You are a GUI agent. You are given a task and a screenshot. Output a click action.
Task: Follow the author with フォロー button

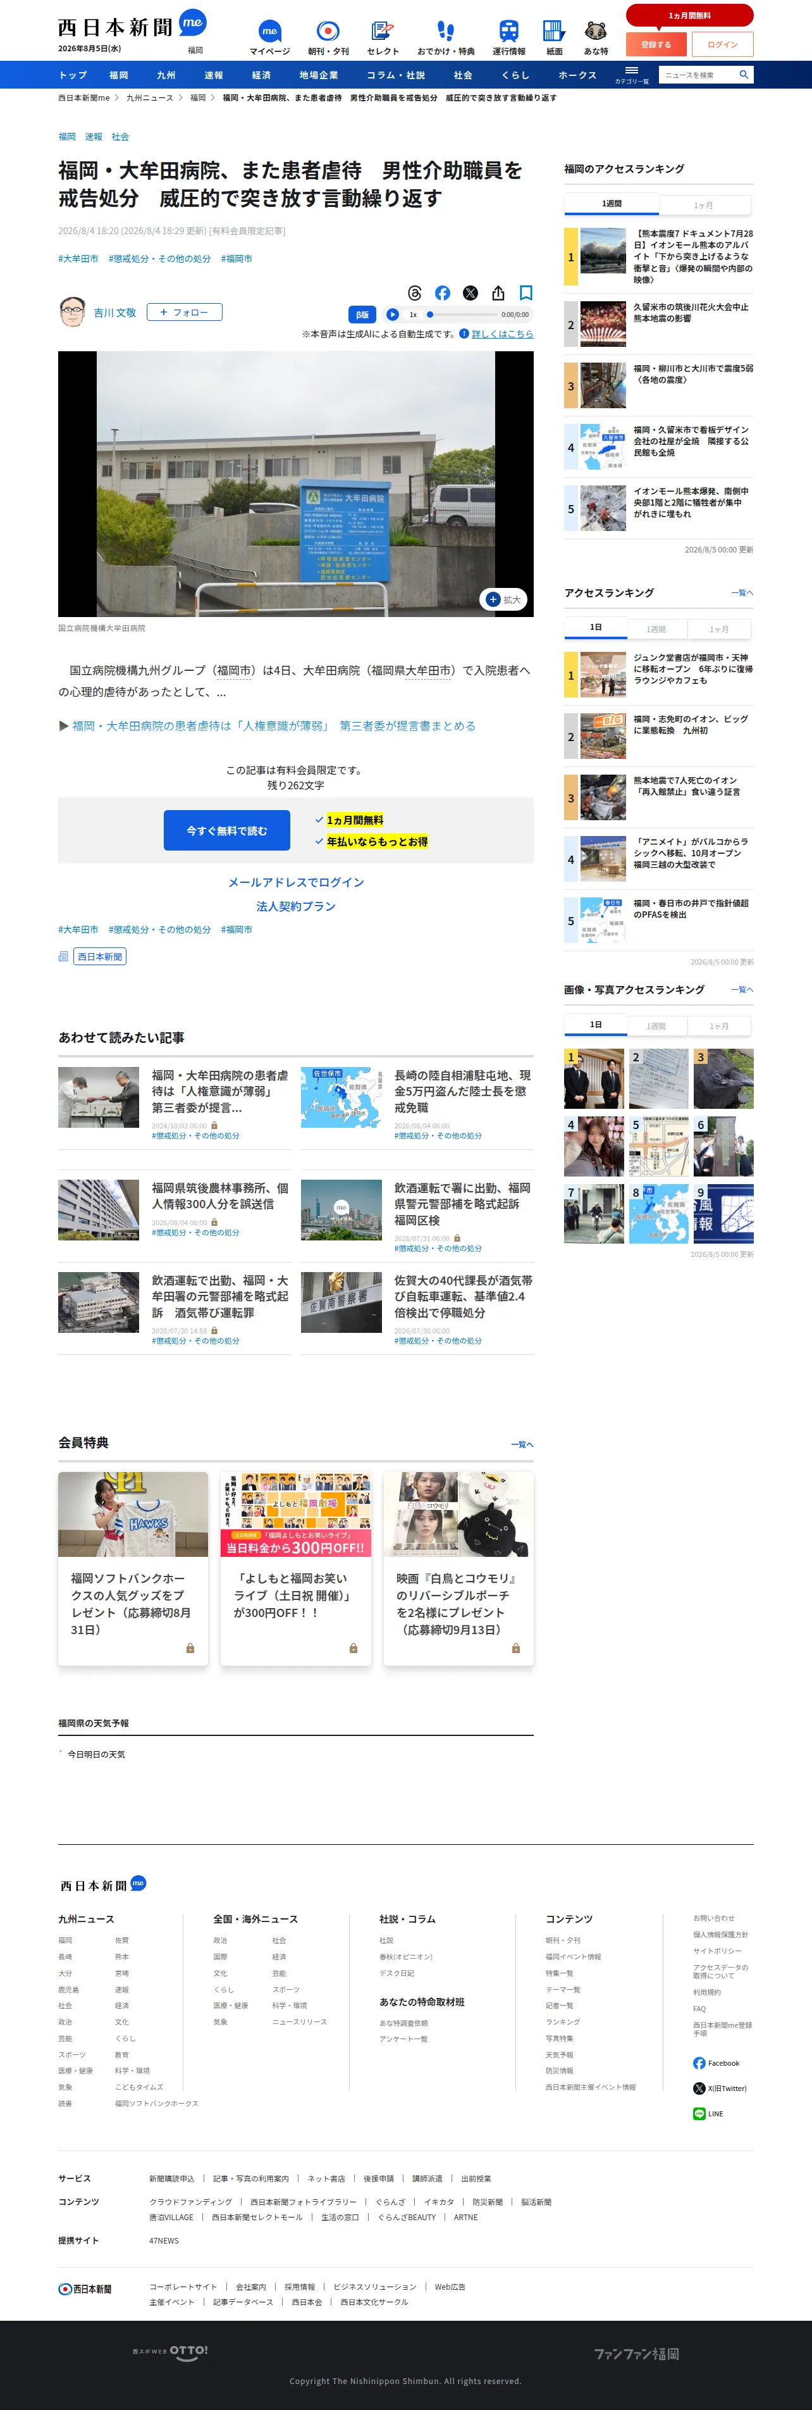coord(184,313)
